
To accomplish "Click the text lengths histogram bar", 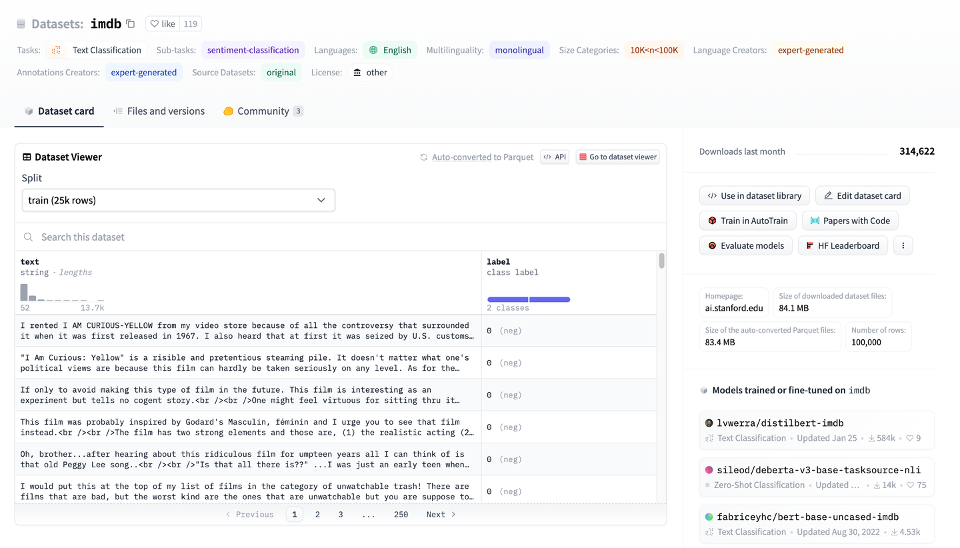I will [25, 293].
